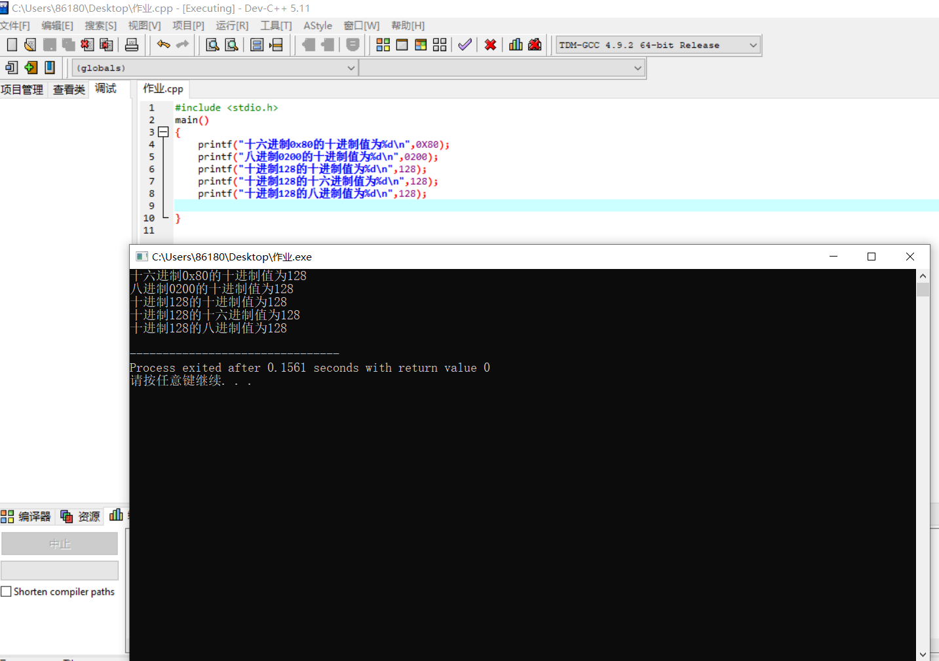Open the Find dialog from the toolbar
Image resolution: width=939 pixels, height=661 pixels.
coord(212,45)
